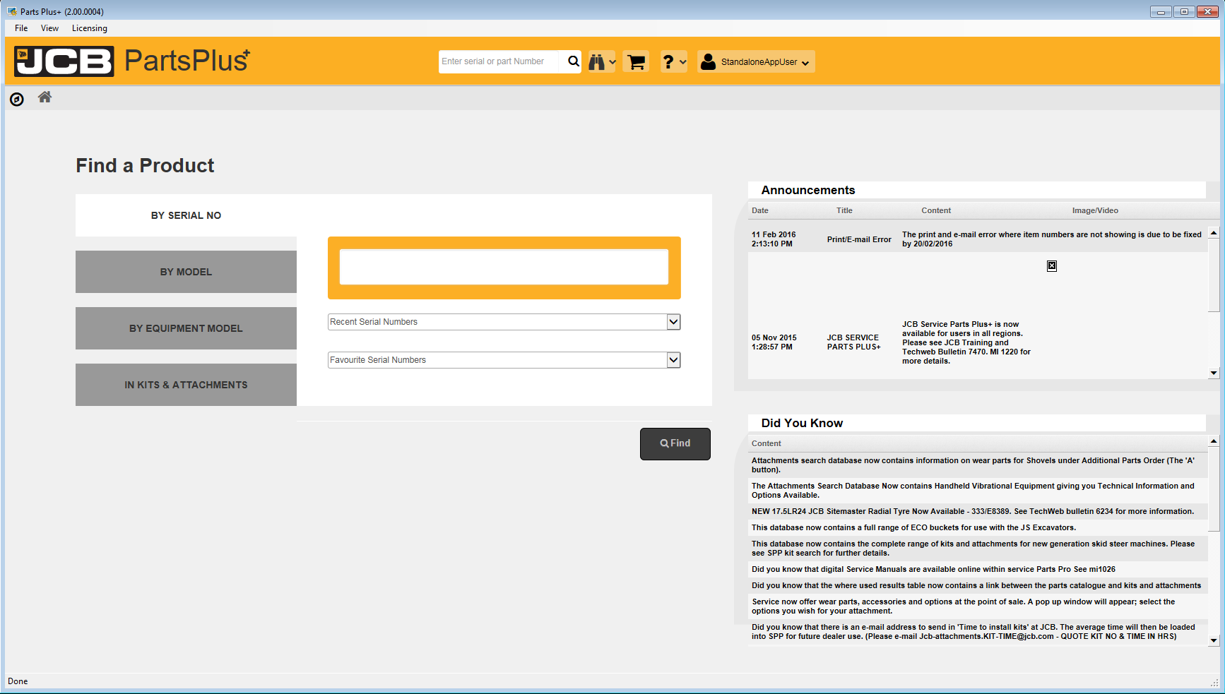This screenshot has height=694, width=1225.
Task: Open the Licensing menu
Action: click(89, 28)
